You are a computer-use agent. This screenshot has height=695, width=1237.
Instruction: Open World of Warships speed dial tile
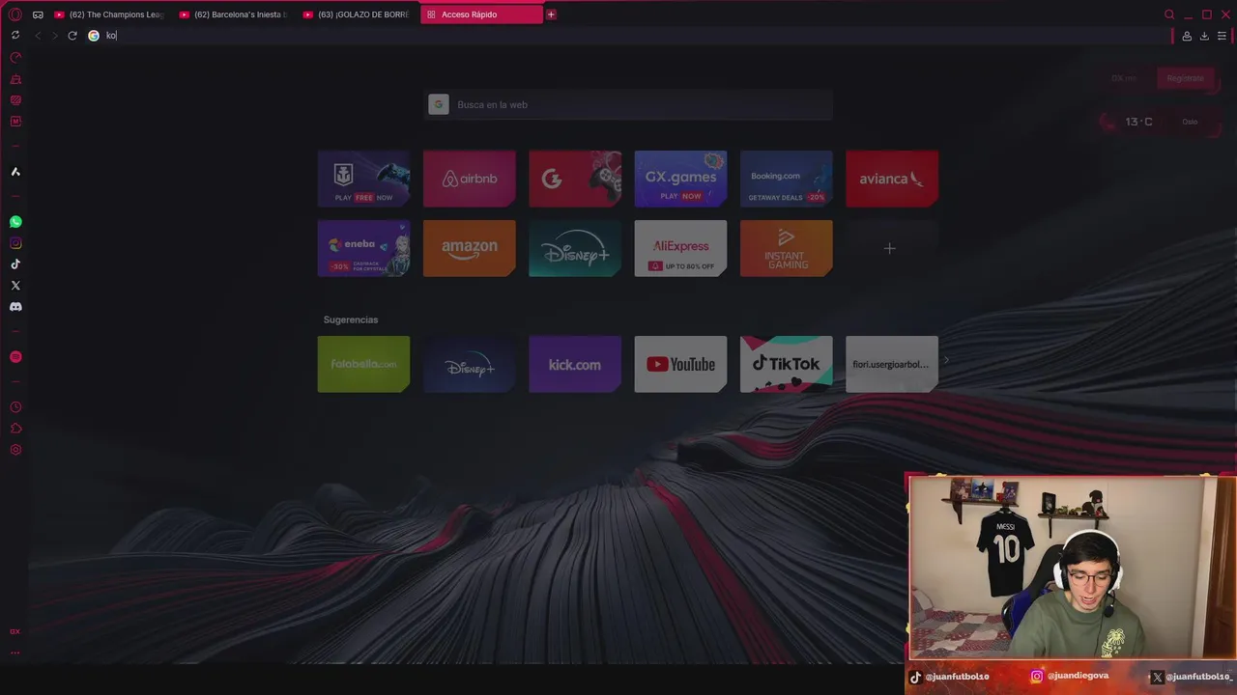(363, 179)
